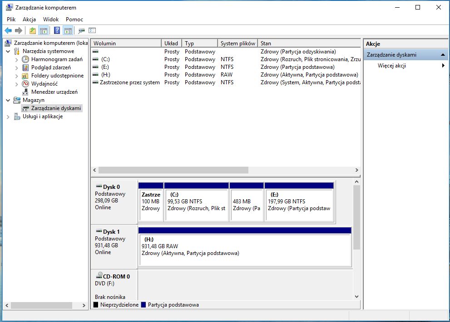Click the disk view scroll down arrow
Image resolution: width=450 pixels, height=322 pixels.
click(x=356, y=297)
